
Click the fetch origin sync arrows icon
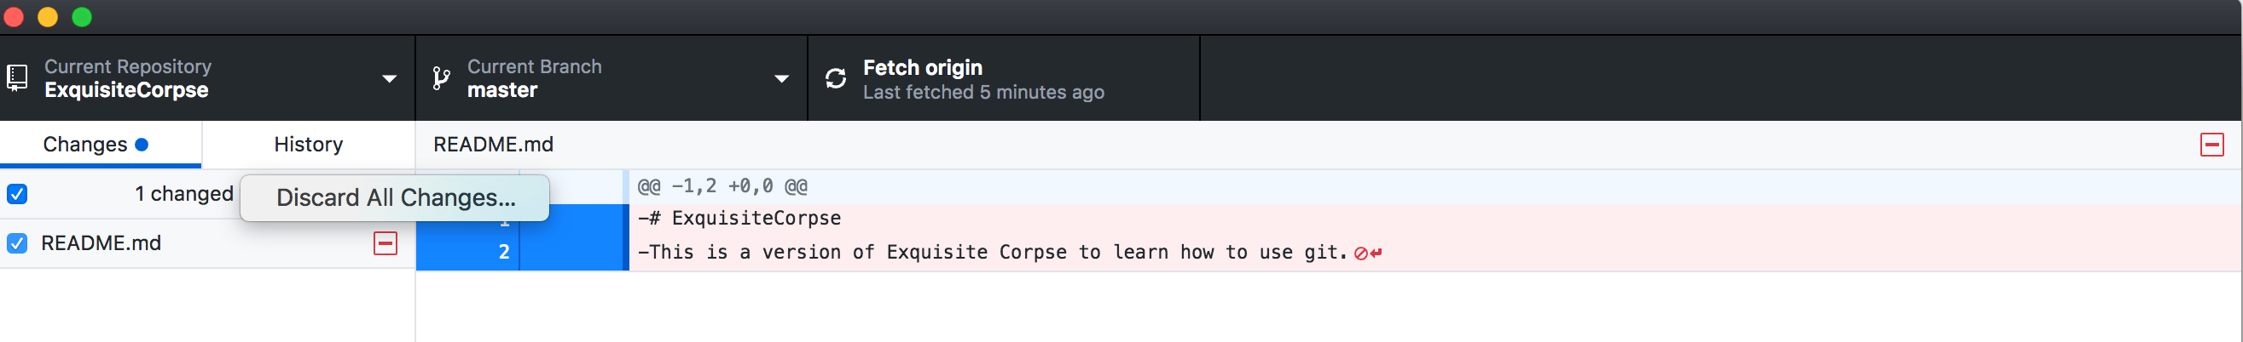[x=835, y=78]
